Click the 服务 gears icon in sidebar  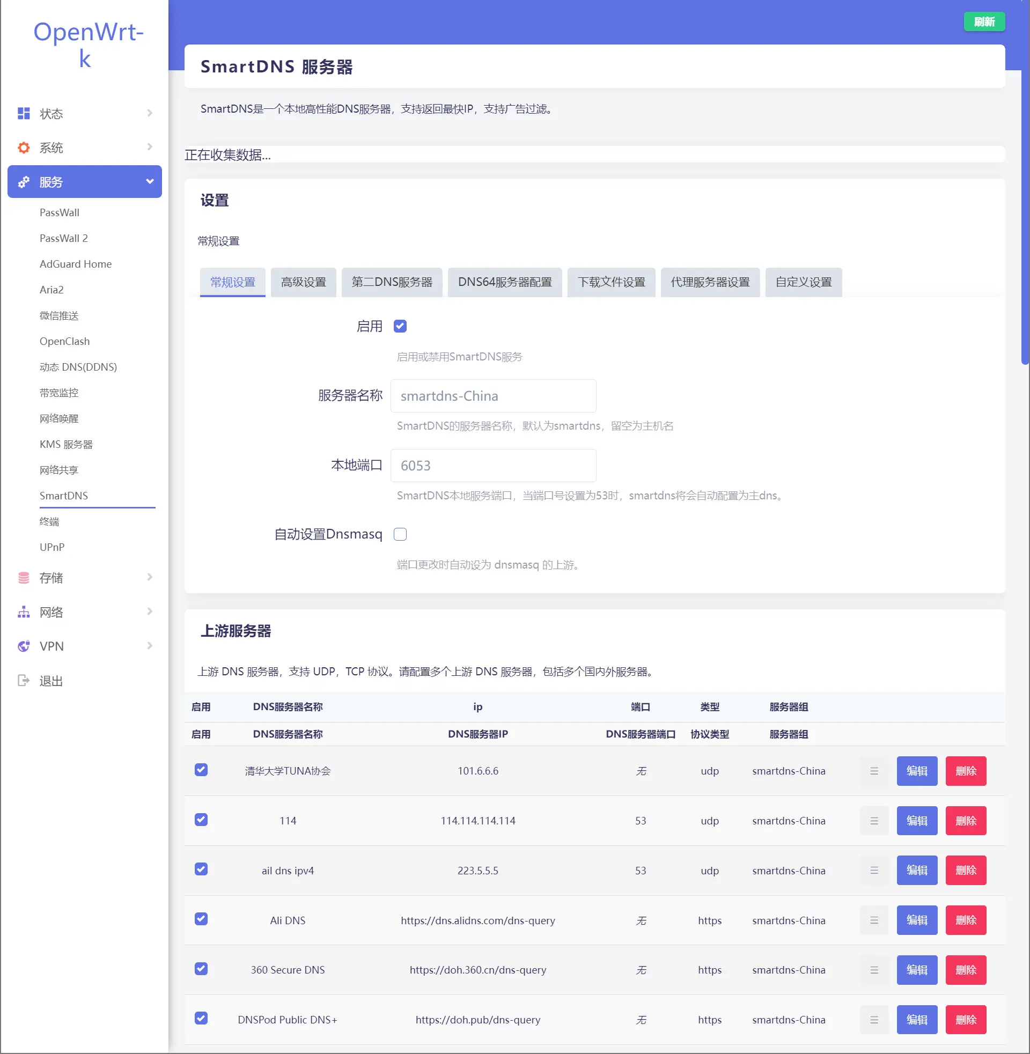pos(24,182)
